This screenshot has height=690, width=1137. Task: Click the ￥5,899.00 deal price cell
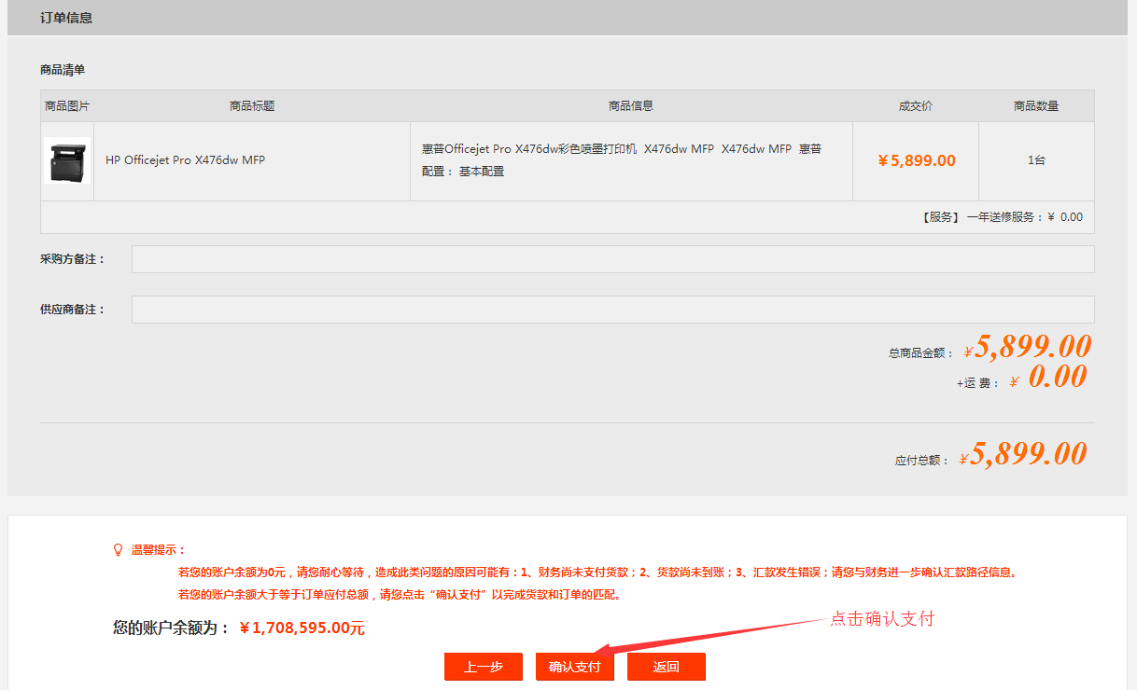tap(917, 160)
